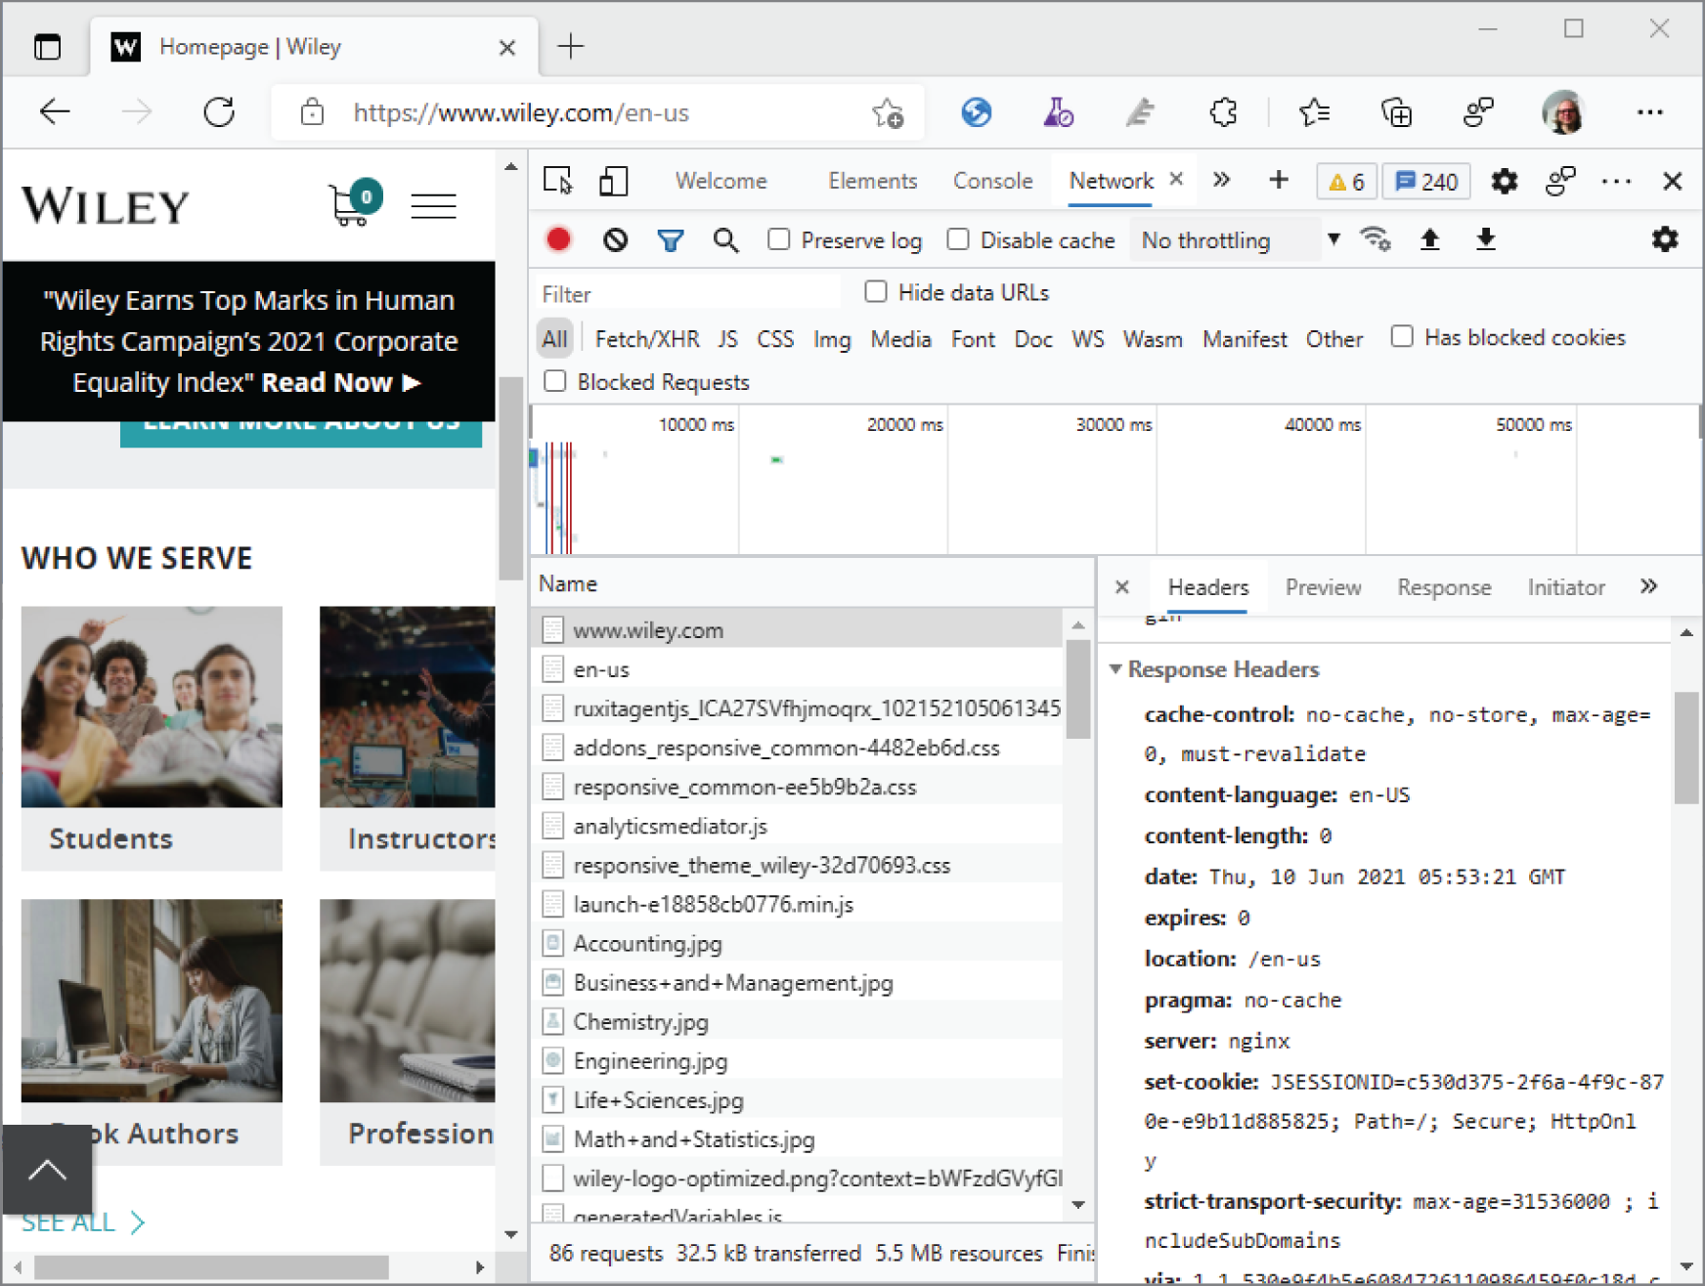Stop recording the network log
The width and height of the screenshot is (1705, 1286).
click(558, 239)
